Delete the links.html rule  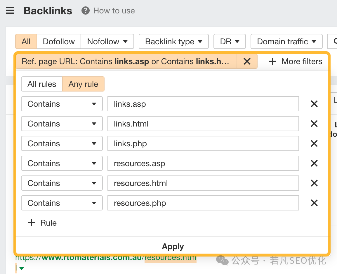pos(314,124)
